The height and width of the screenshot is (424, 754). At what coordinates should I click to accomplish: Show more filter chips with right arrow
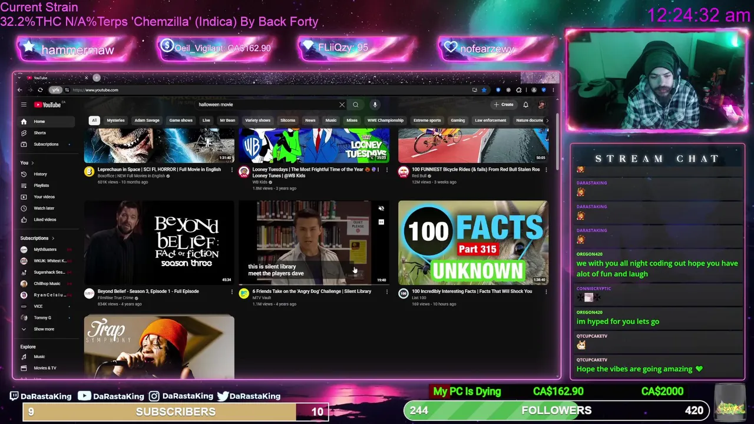[x=547, y=121]
